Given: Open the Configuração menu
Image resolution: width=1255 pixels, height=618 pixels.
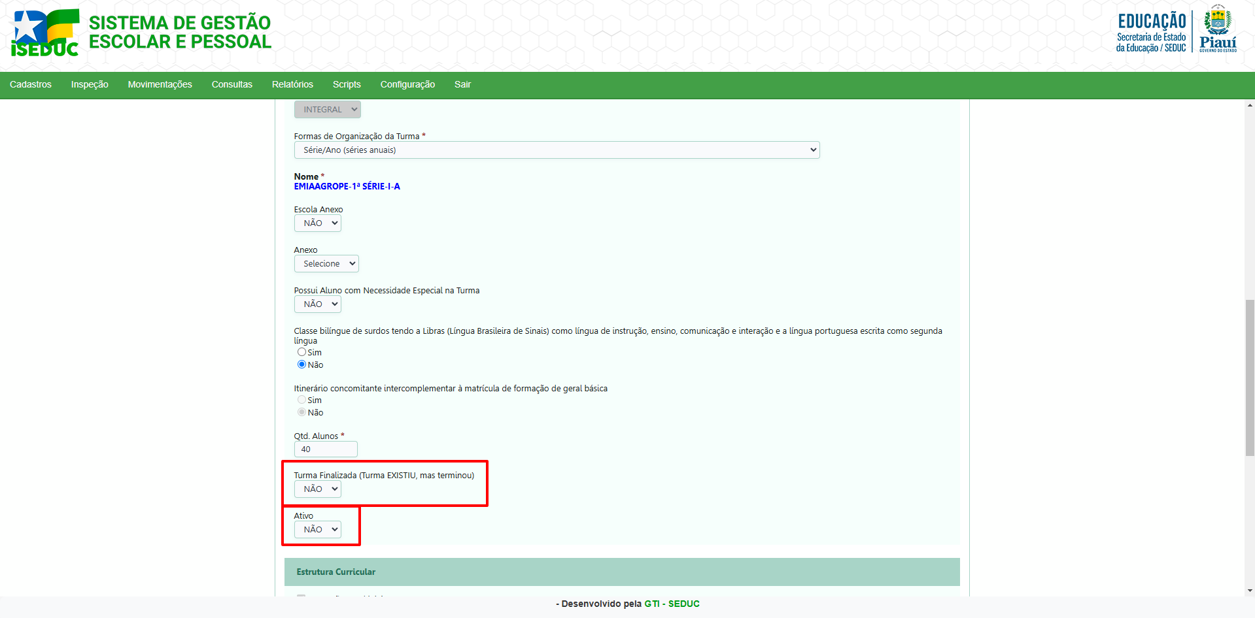Looking at the screenshot, I should point(407,85).
